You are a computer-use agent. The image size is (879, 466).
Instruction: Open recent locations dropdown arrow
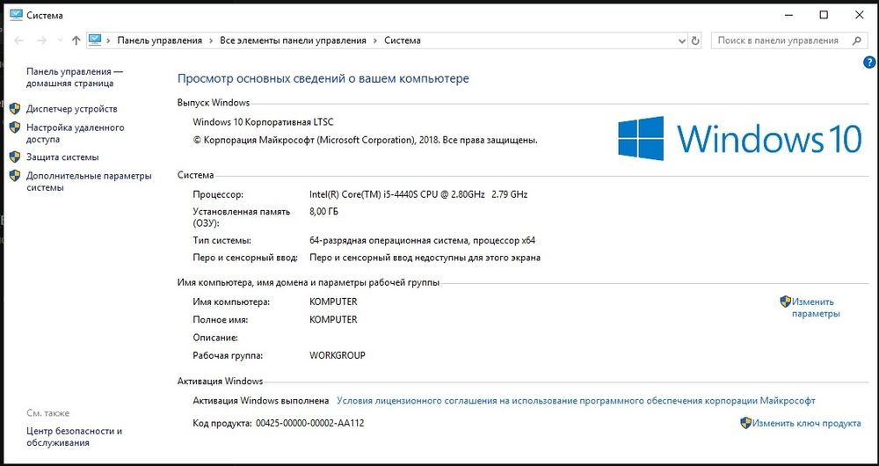pos(60,40)
